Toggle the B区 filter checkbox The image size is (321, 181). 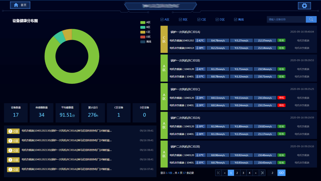pyautogui.click(x=180, y=20)
